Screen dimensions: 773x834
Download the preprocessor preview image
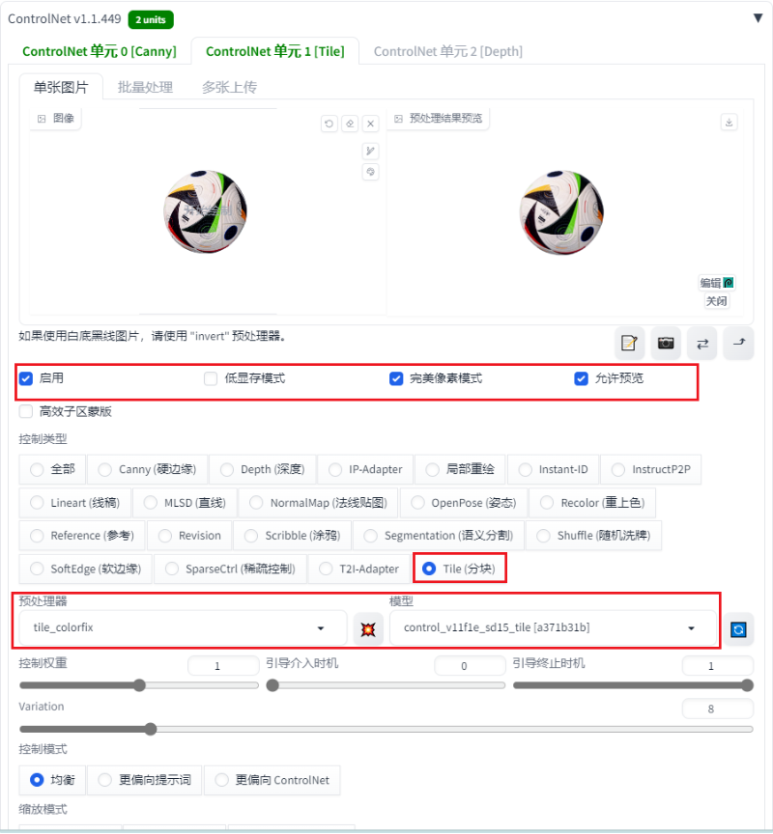(729, 123)
